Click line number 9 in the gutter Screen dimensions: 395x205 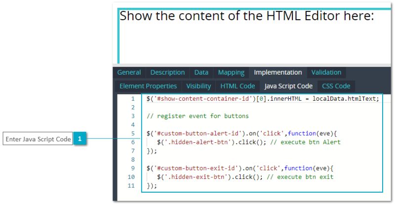(x=133, y=168)
